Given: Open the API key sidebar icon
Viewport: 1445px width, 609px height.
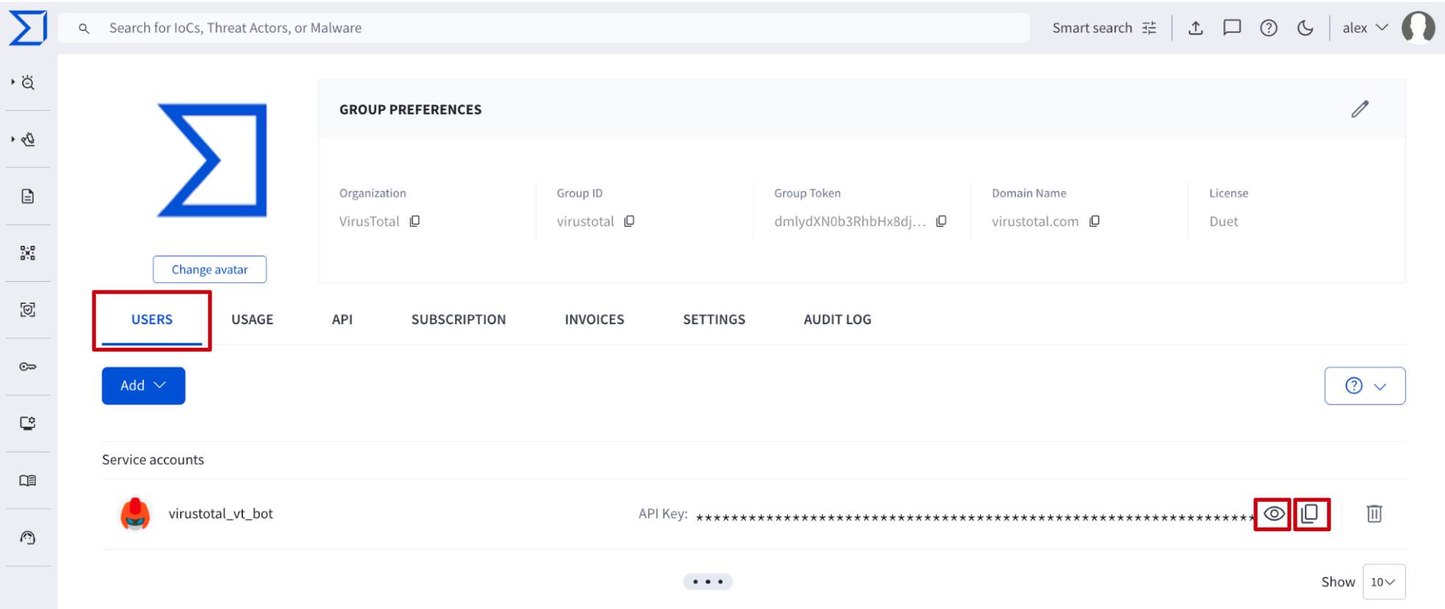Looking at the screenshot, I should [x=28, y=367].
